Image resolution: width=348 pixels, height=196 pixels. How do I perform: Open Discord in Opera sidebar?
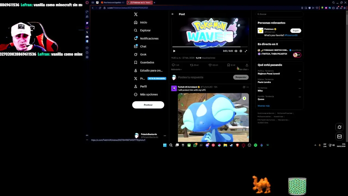(87, 37)
